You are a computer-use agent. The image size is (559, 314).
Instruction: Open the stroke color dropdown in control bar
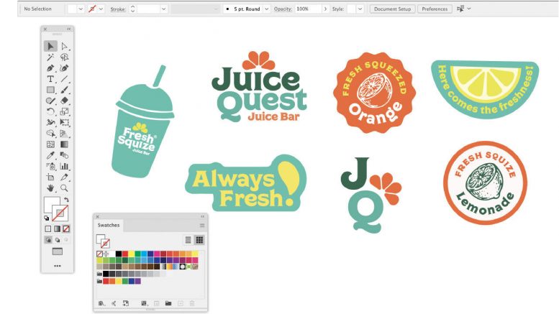101,9
